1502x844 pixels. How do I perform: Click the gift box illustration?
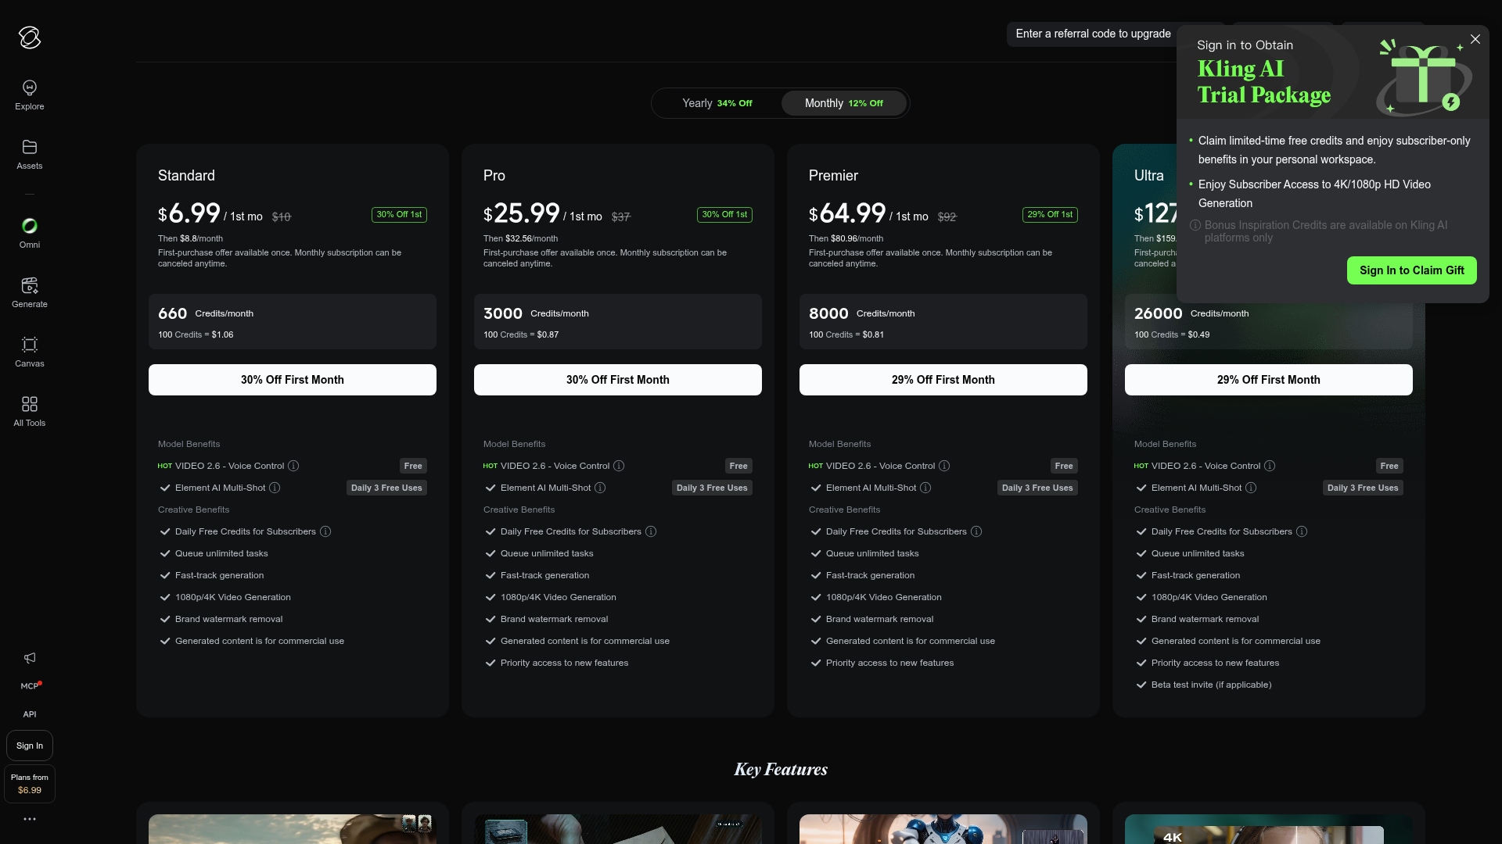point(1424,77)
